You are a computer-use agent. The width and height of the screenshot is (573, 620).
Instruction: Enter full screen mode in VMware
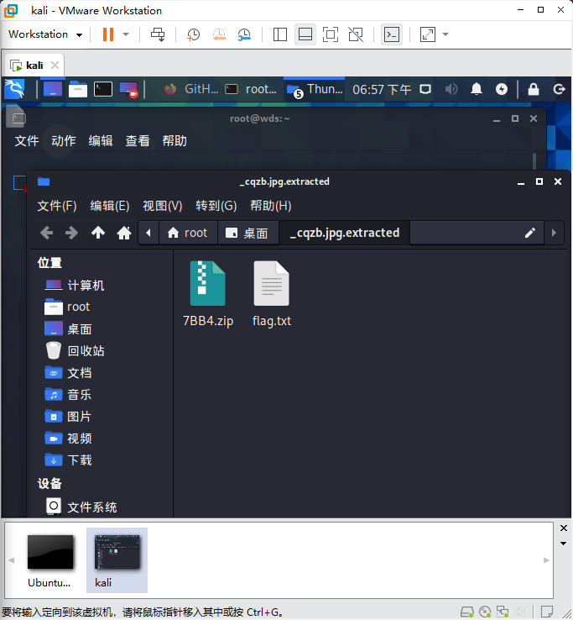pos(331,34)
